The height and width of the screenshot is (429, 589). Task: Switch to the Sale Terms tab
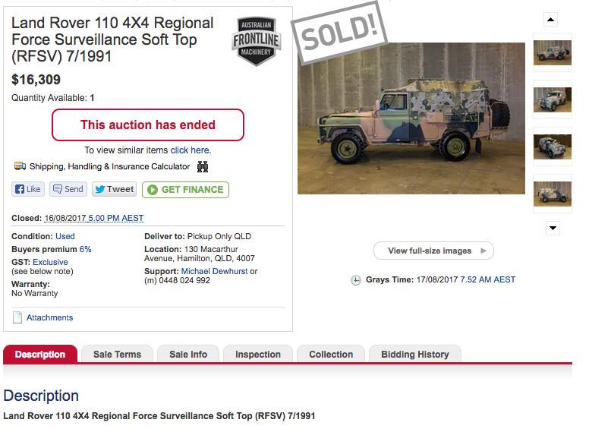coord(117,355)
